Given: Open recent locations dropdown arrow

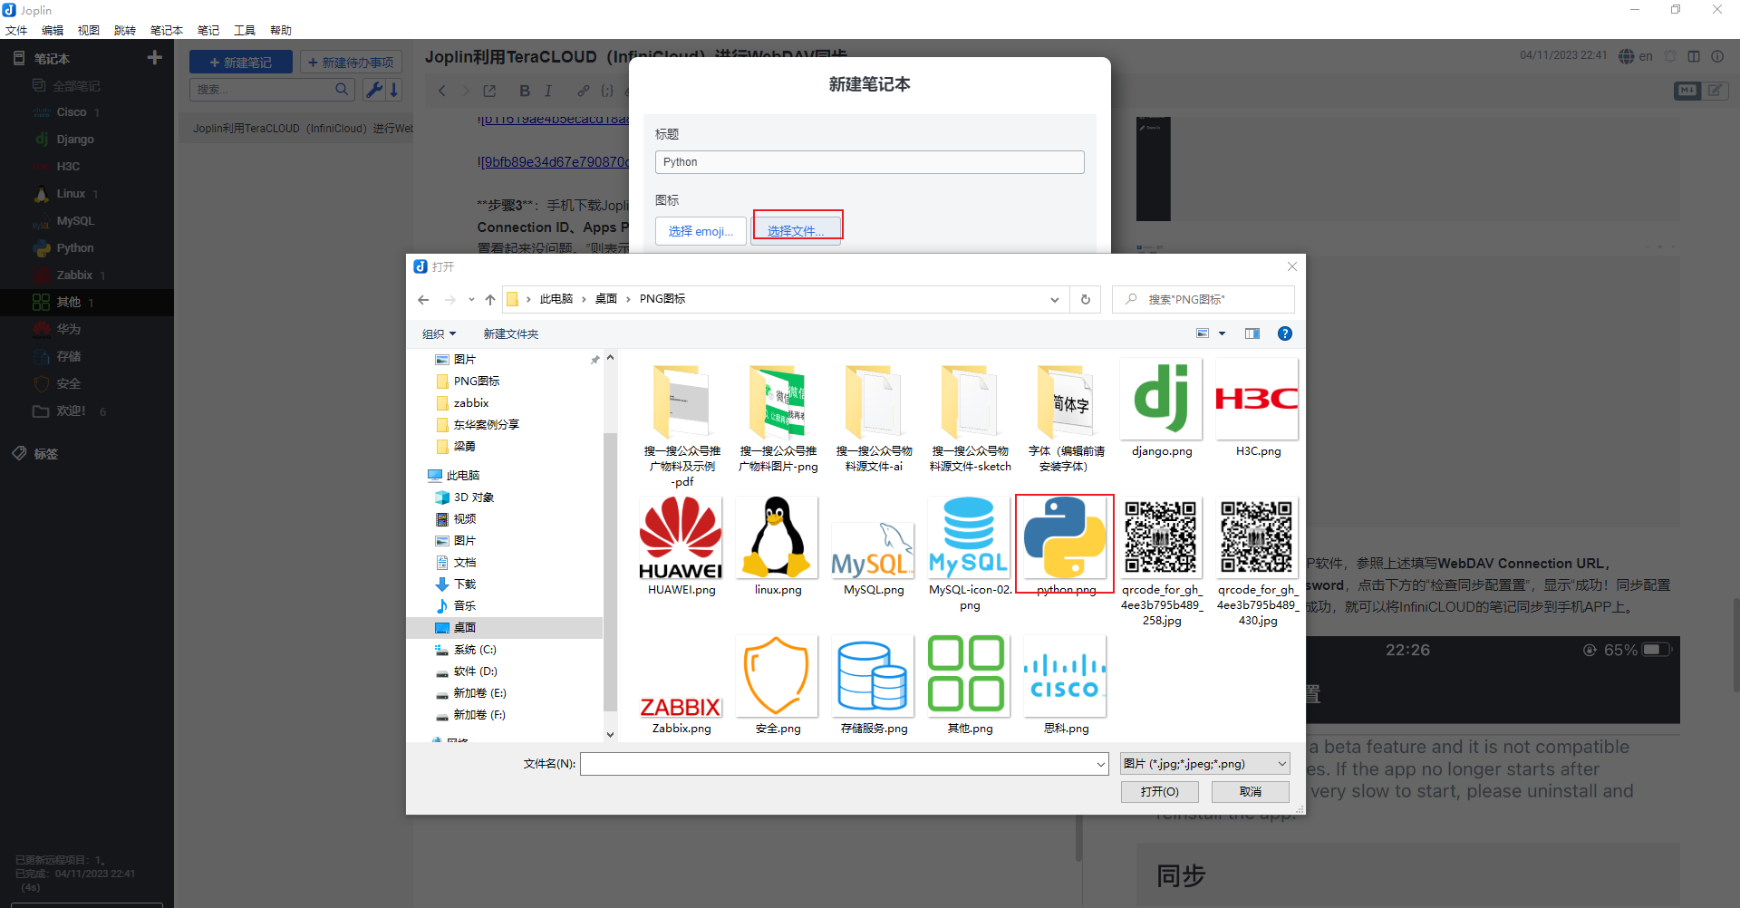Looking at the screenshot, I should point(471,299).
